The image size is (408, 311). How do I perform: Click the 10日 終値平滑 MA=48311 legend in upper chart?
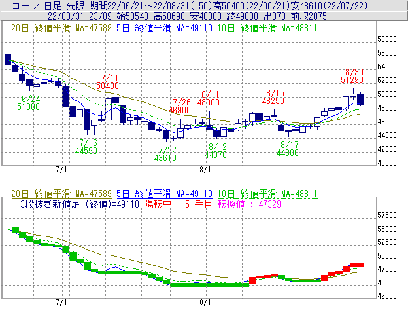[x=267, y=28]
